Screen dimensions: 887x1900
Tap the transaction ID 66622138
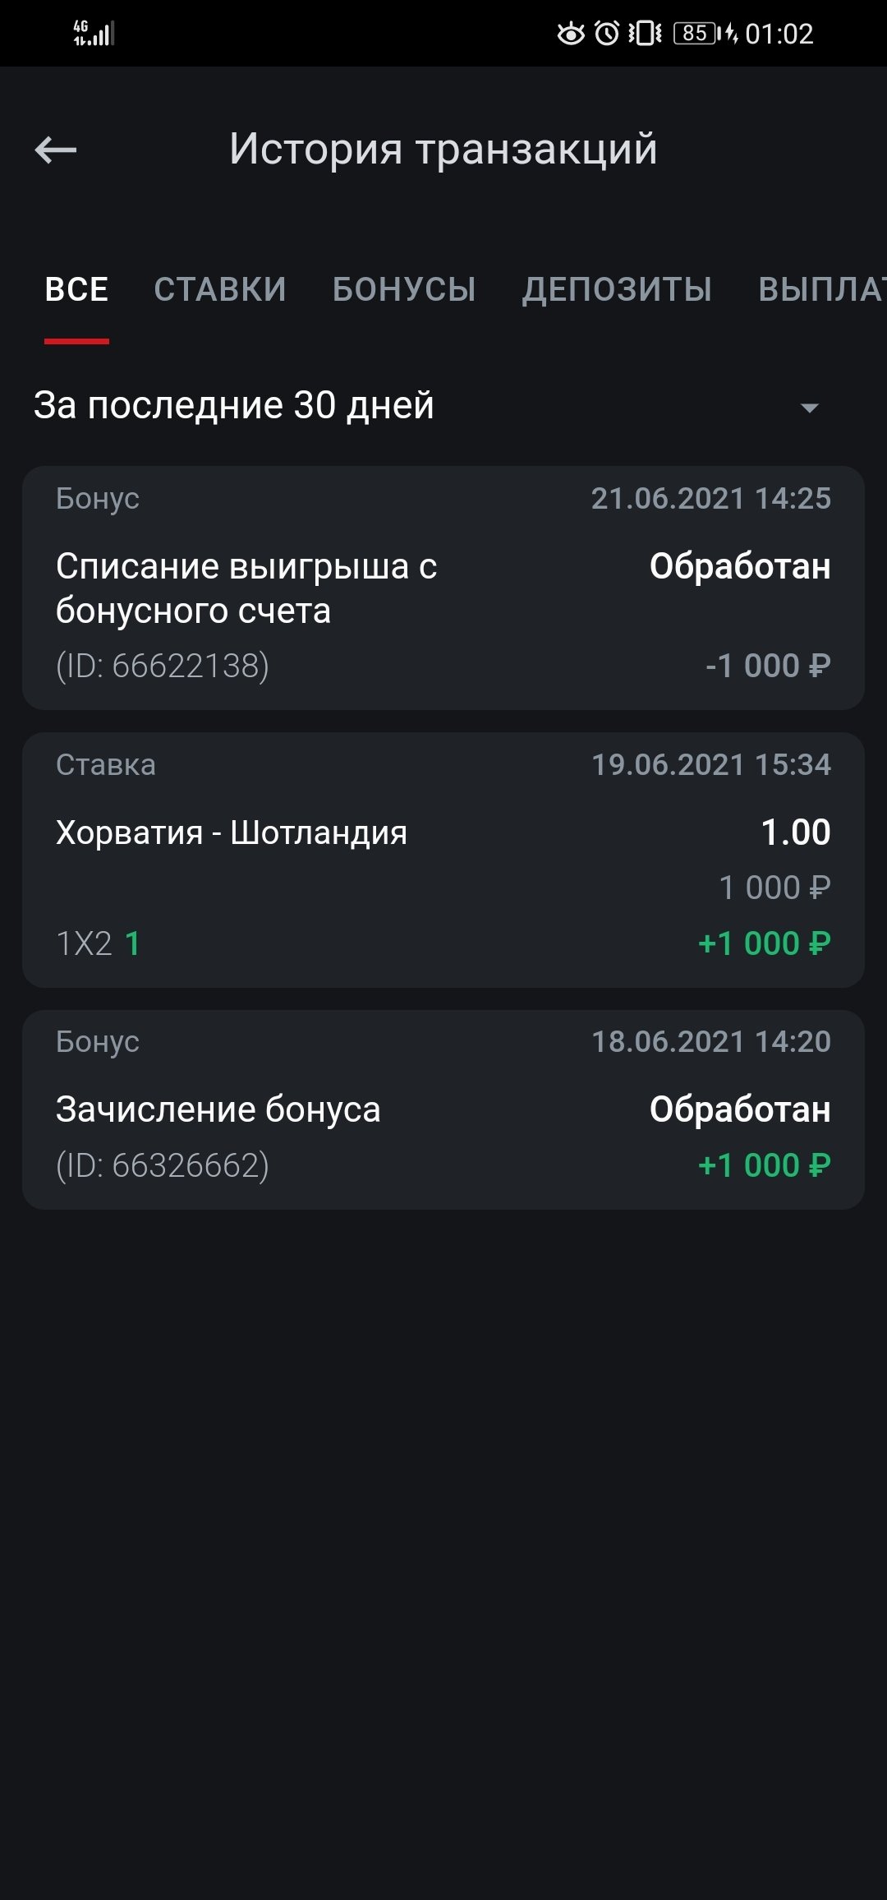pos(163,666)
